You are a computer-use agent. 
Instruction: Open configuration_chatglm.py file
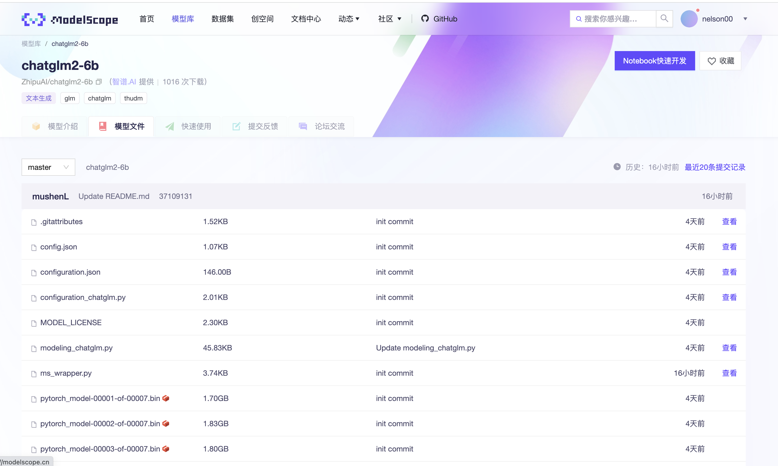[83, 297]
